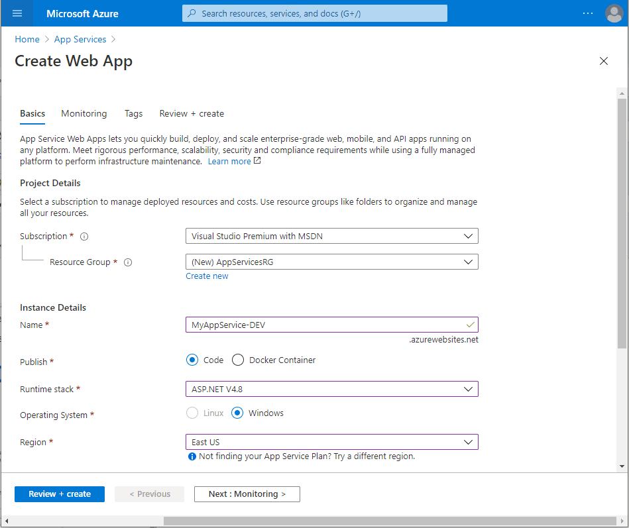Click the account avatar icon
Screen dimensions: 629x528
(614, 13)
